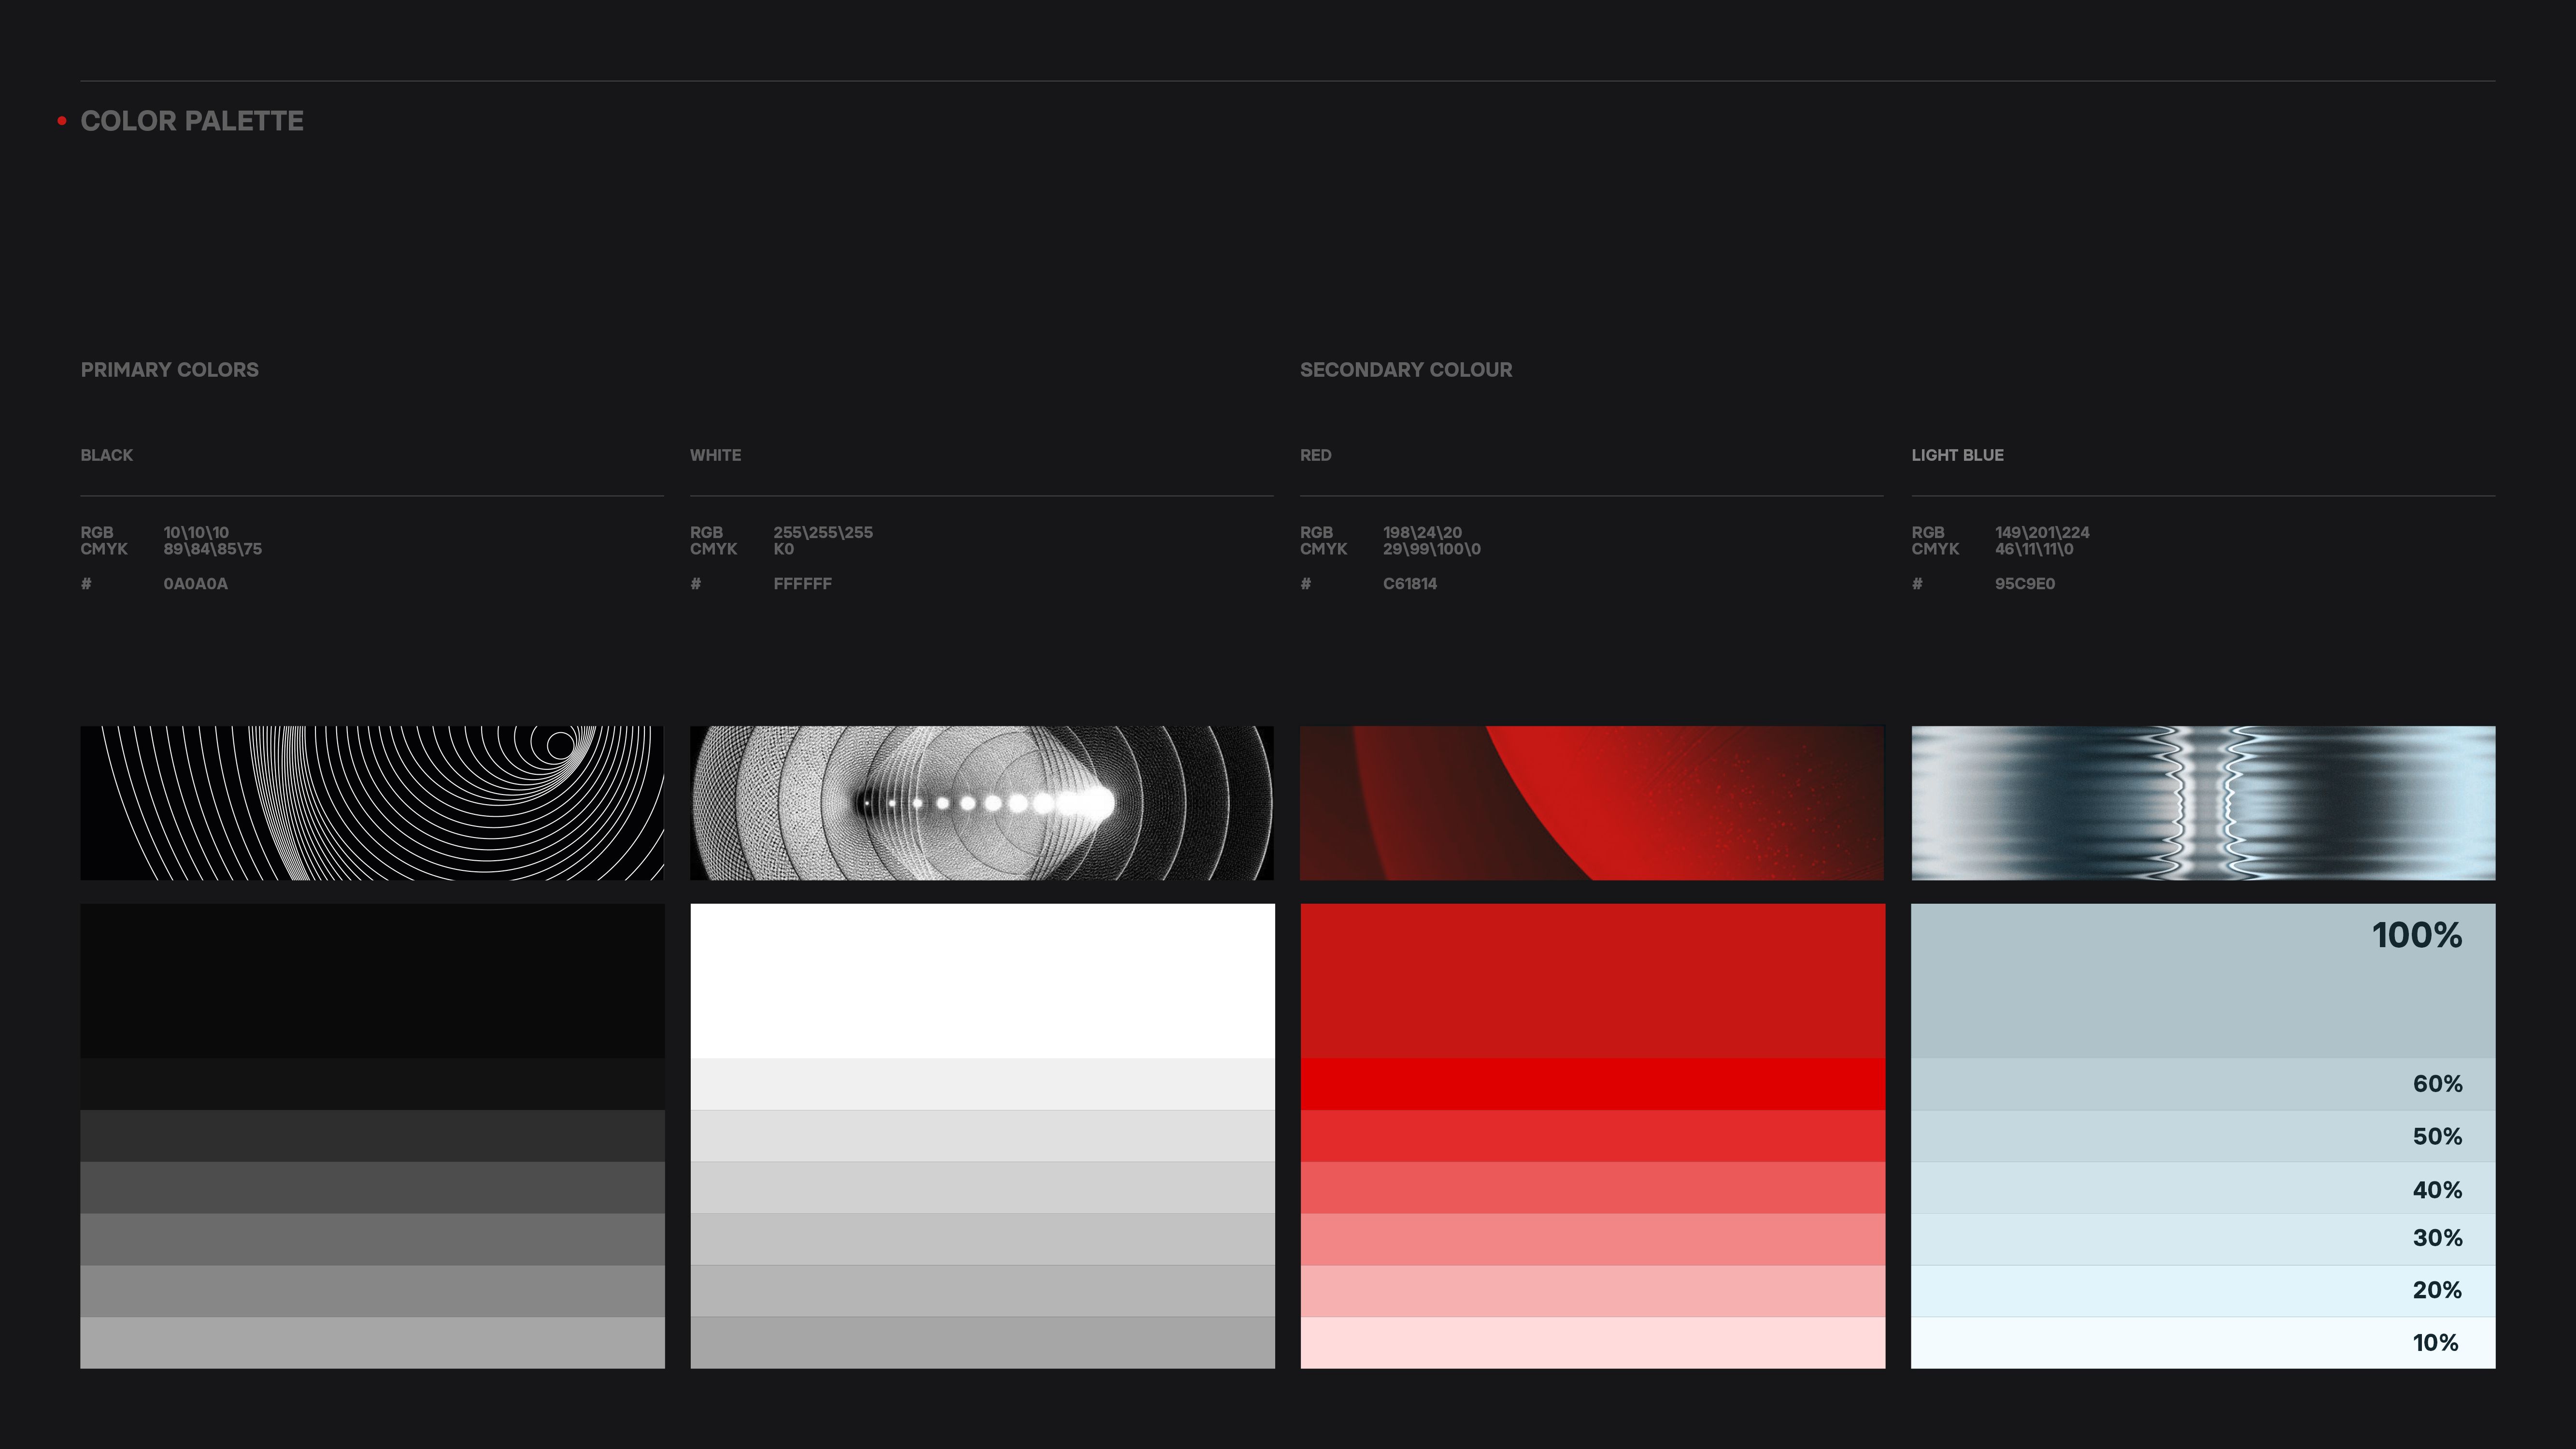Select the 20% light blue tint
The image size is (2576, 1449).
pyautogui.click(x=2202, y=1291)
